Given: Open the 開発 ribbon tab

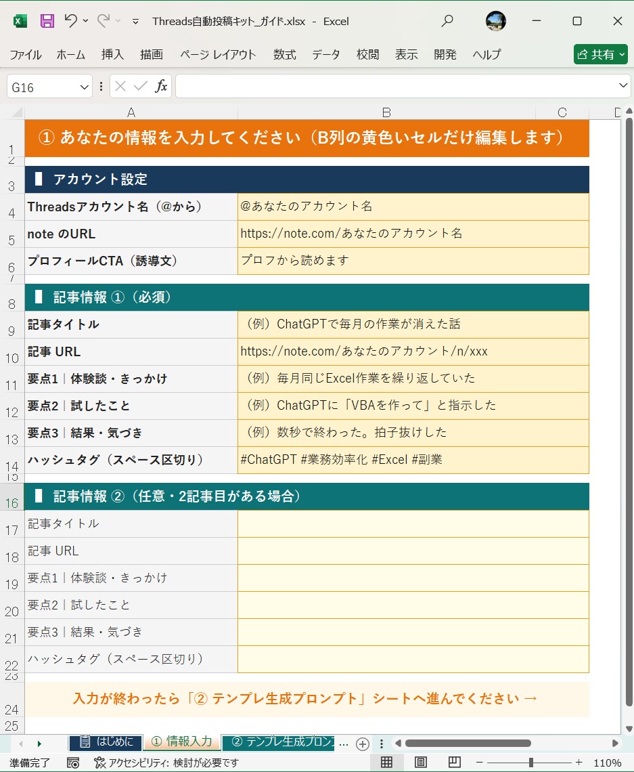Looking at the screenshot, I should (445, 55).
